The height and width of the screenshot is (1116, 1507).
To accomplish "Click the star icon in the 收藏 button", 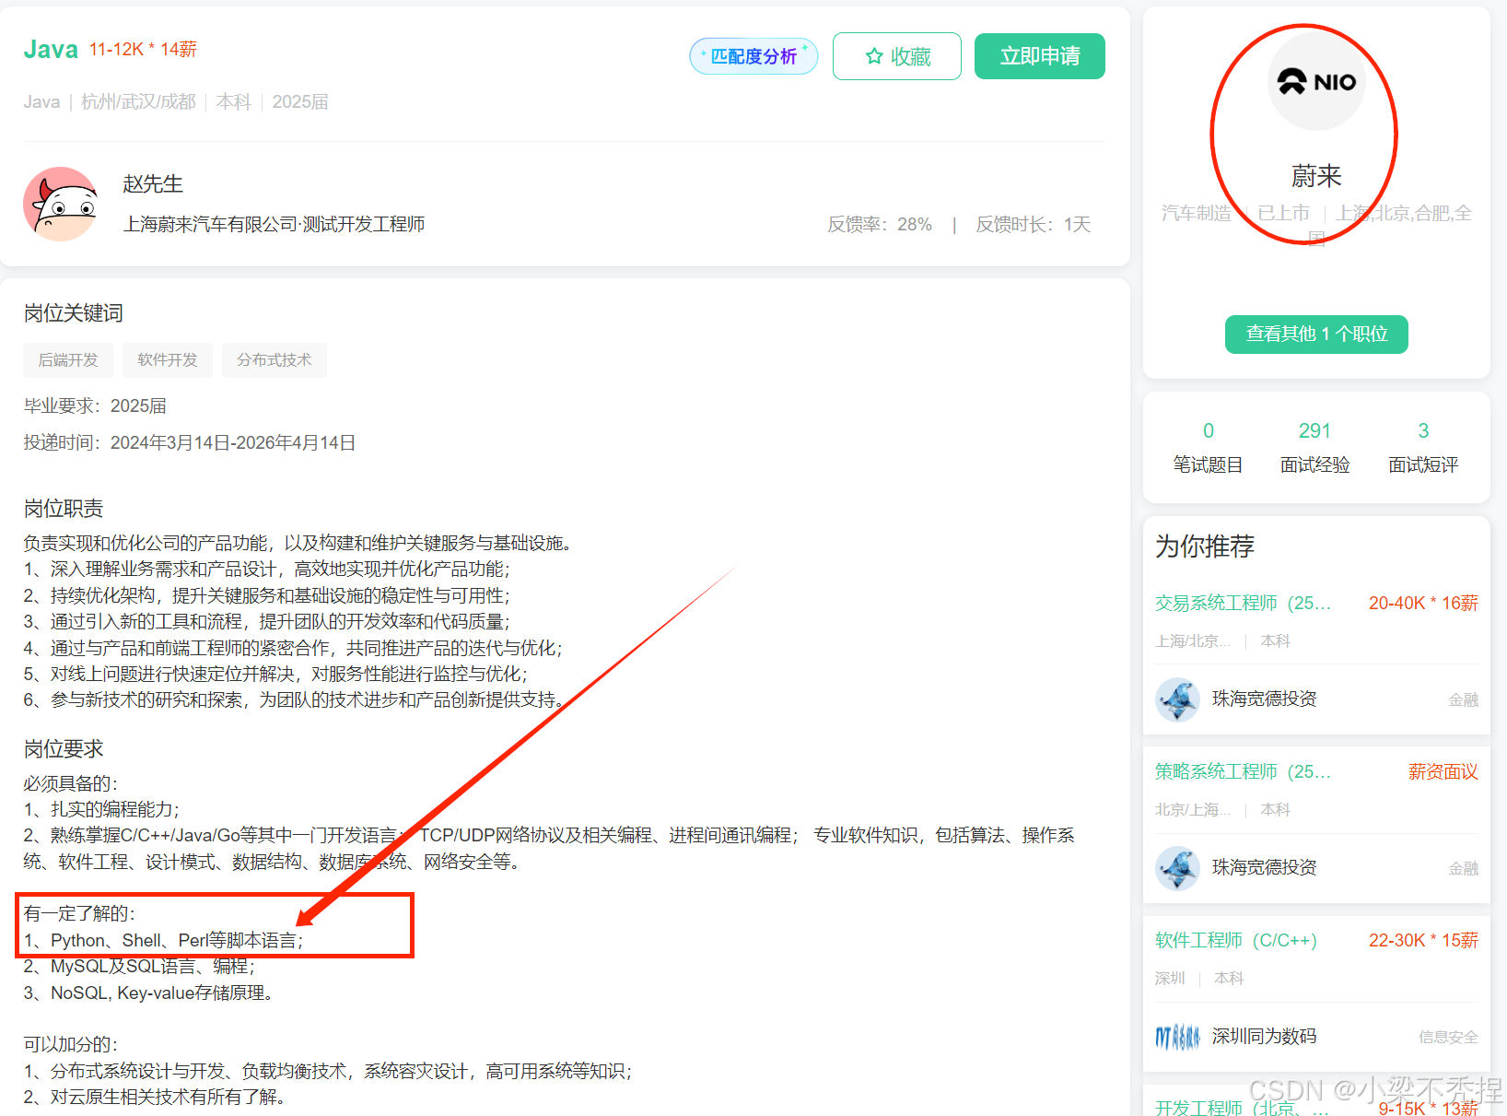I will pyautogui.click(x=874, y=57).
